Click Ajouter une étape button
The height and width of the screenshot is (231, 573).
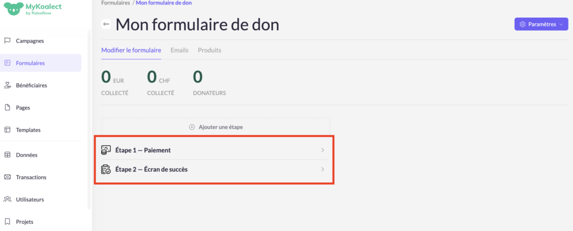pos(216,127)
